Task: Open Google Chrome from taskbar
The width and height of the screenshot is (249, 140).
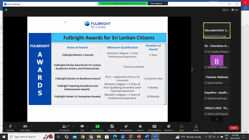Action: tap(83, 137)
